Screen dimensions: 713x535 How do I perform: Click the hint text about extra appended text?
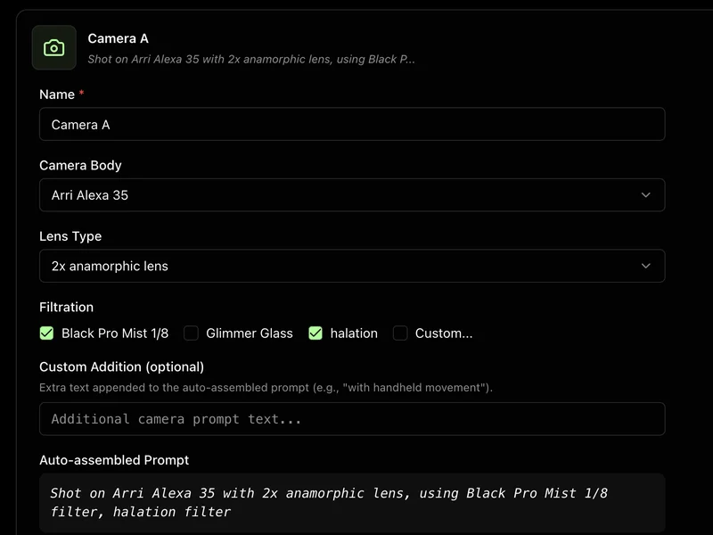pos(266,388)
